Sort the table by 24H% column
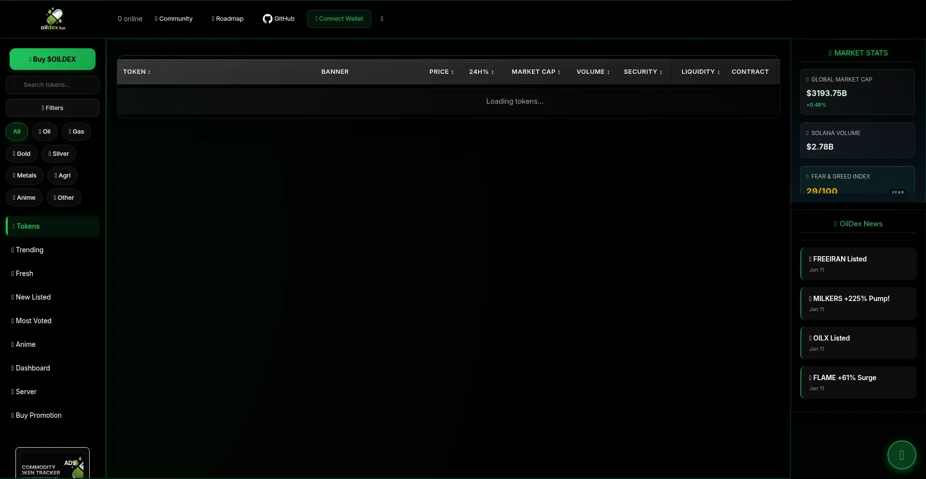 tap(481, 72)
